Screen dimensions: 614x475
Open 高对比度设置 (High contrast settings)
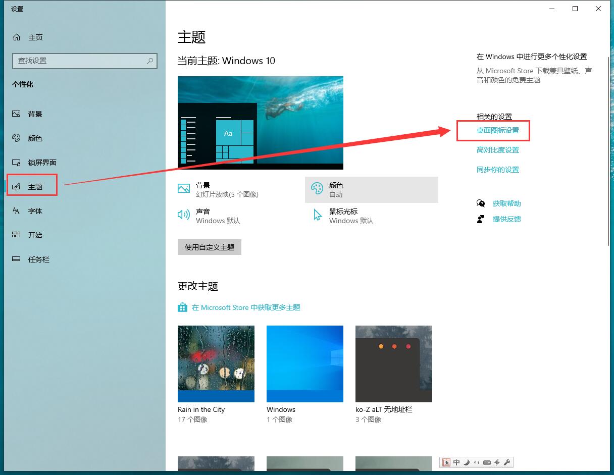pyautogui.click(x=498, y=150)
